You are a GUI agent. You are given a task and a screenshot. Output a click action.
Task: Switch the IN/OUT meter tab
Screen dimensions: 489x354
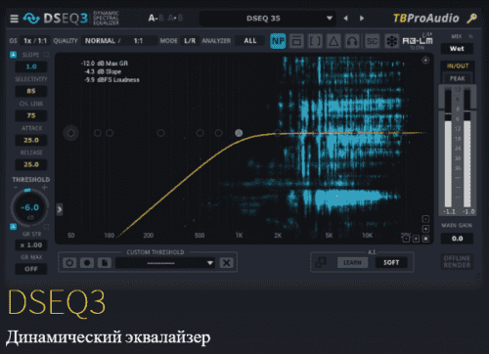[458, 66]
